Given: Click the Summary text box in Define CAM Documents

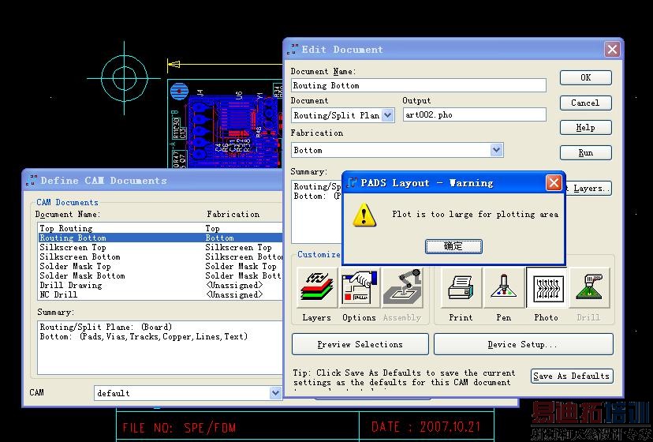Looking at the screenshot, I should pyautogui.click(x=160, y=347).
